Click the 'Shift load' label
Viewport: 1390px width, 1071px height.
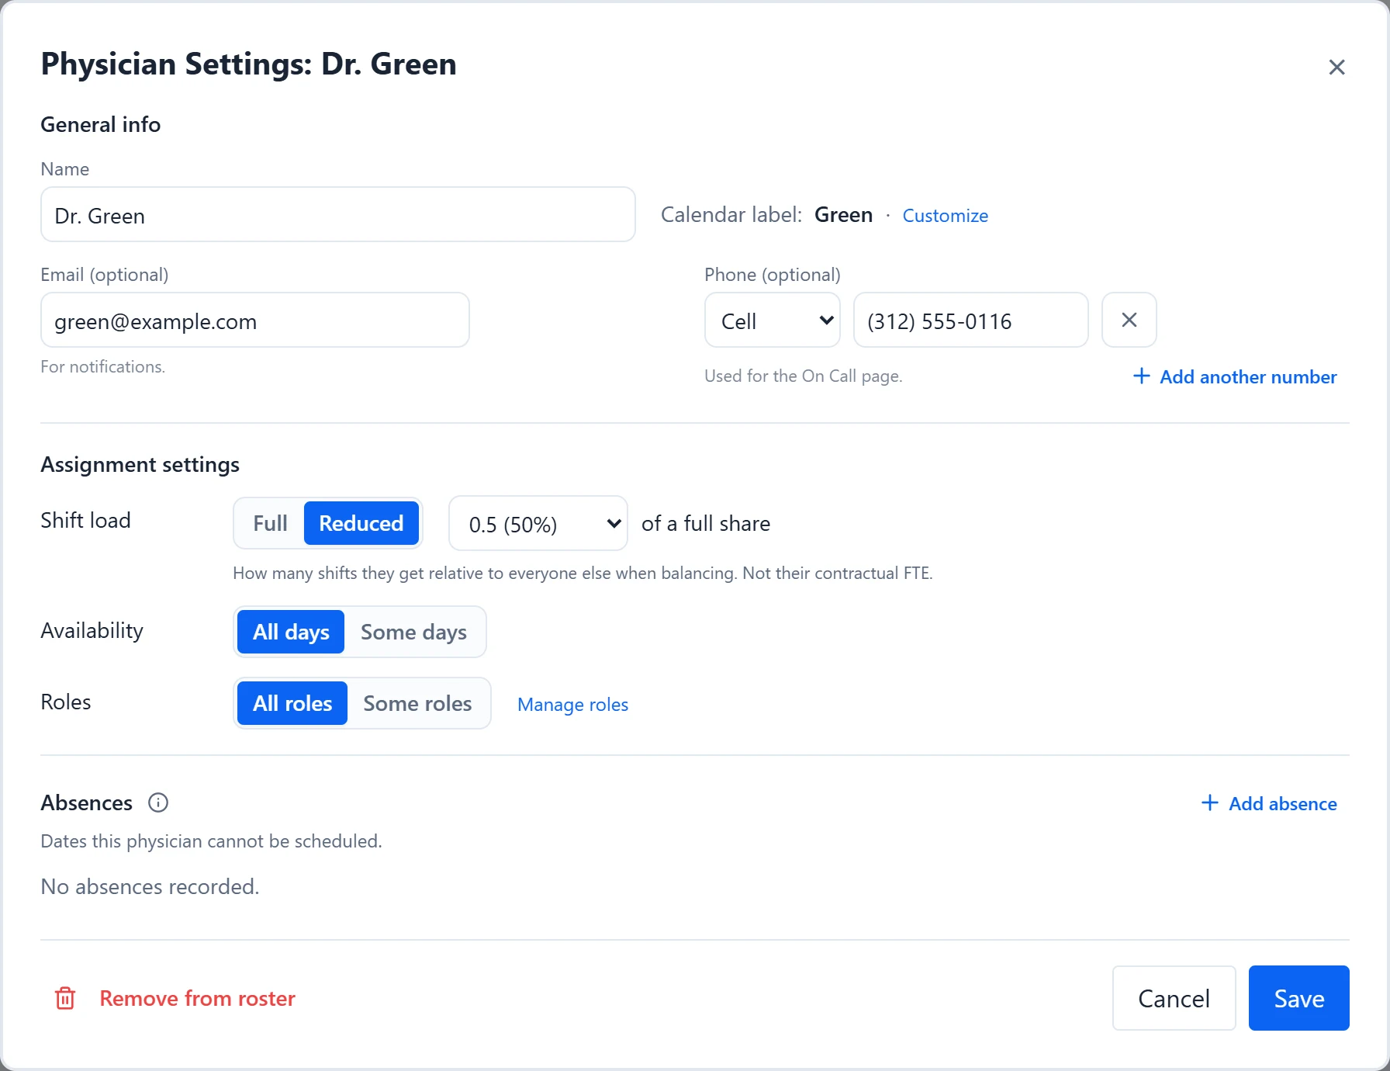[x=85, y=520]
